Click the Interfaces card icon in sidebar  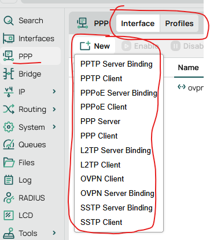point(9,38)
